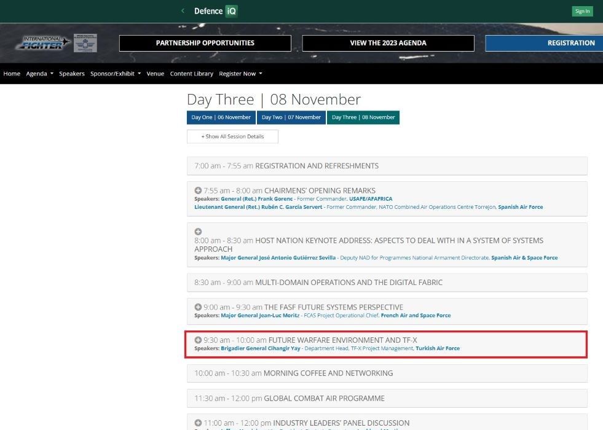Click Show All Session Details button
Image resolution: width=603 pixels, height=430 pixels.
(x=233, y=136)
